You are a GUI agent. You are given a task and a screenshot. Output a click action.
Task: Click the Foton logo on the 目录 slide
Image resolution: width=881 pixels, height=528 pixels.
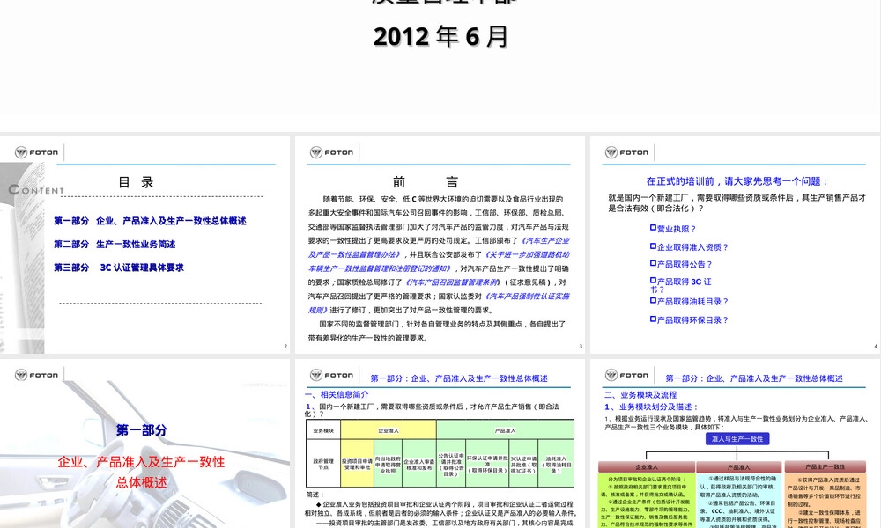click(x=36, y=152)
